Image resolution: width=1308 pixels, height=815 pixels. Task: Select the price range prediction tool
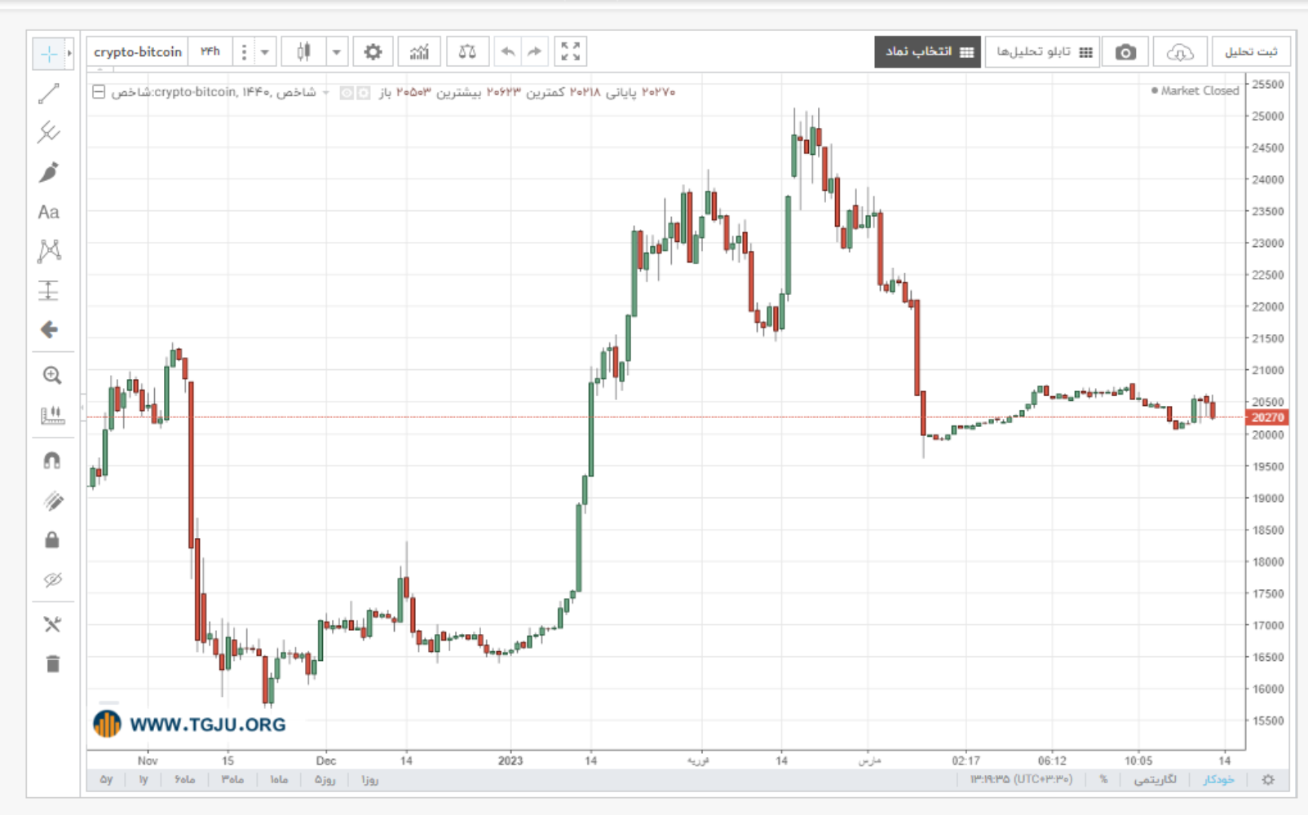point(49,290)
